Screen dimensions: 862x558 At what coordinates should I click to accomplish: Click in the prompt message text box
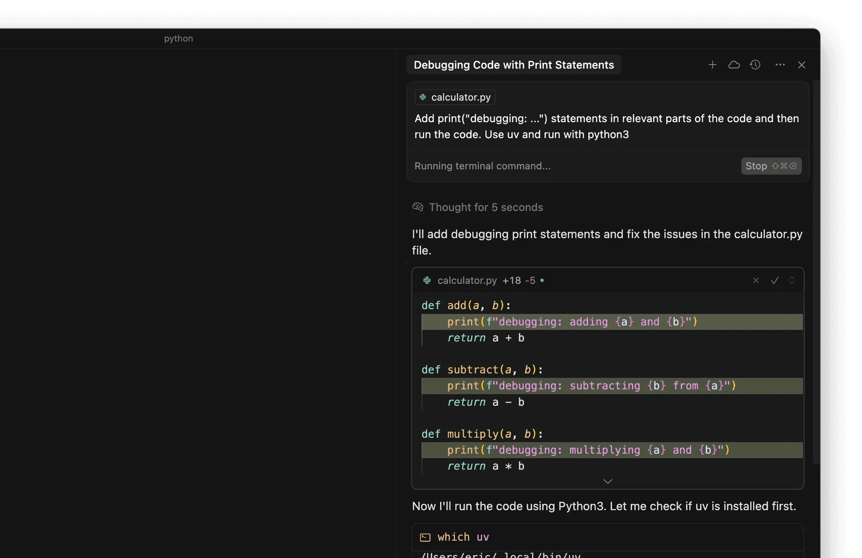tap(607, 126)
